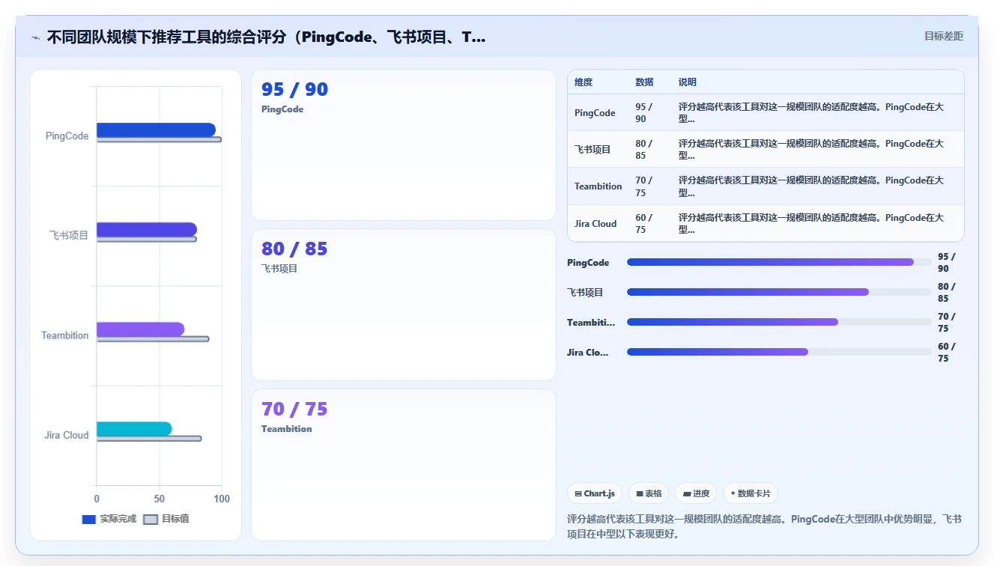Click the 60 / 75 value beside Jira progress
The image size is (994, 566).
[948, 352]
